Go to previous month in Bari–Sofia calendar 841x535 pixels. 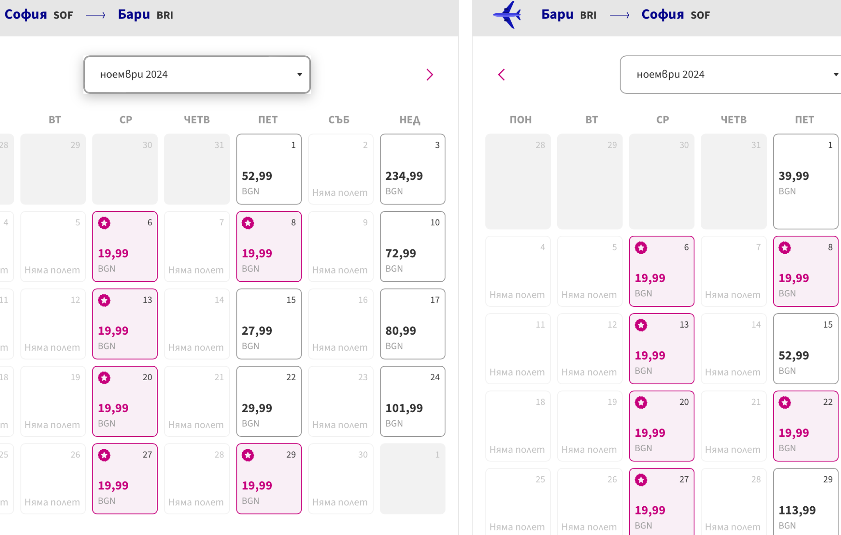click(501, 75)
